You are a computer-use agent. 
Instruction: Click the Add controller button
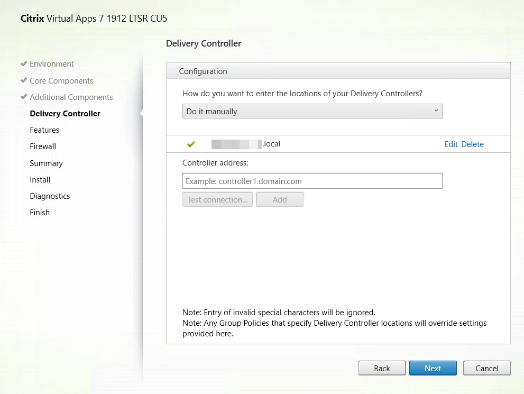point(280,199)
